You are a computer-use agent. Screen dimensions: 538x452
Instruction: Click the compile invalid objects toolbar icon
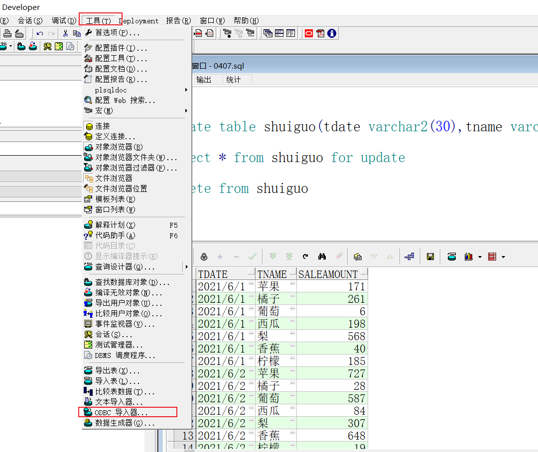click(x=33, y=46)
